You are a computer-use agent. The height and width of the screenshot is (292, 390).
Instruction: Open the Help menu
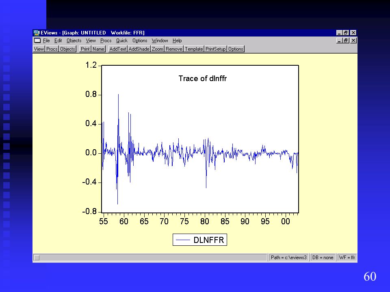coord(177,41)
